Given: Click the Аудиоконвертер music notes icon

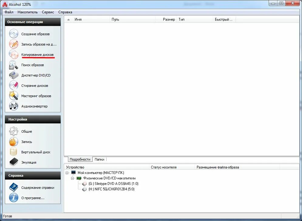Looking at the screenshot, I should (x=13, y=106).
